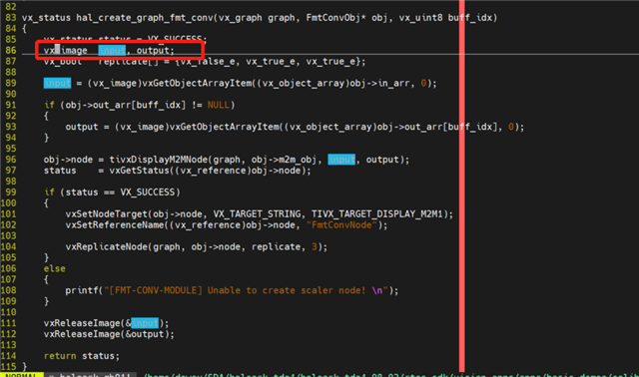Click status on the return line 114
This screenshot has width=639, height=377.
point(98,356)
